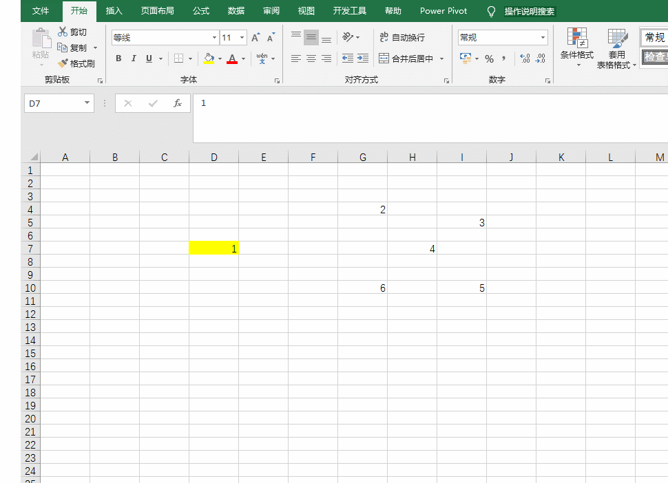
Task: Open the font size 11 dropdown
Action: click(242, 37)
